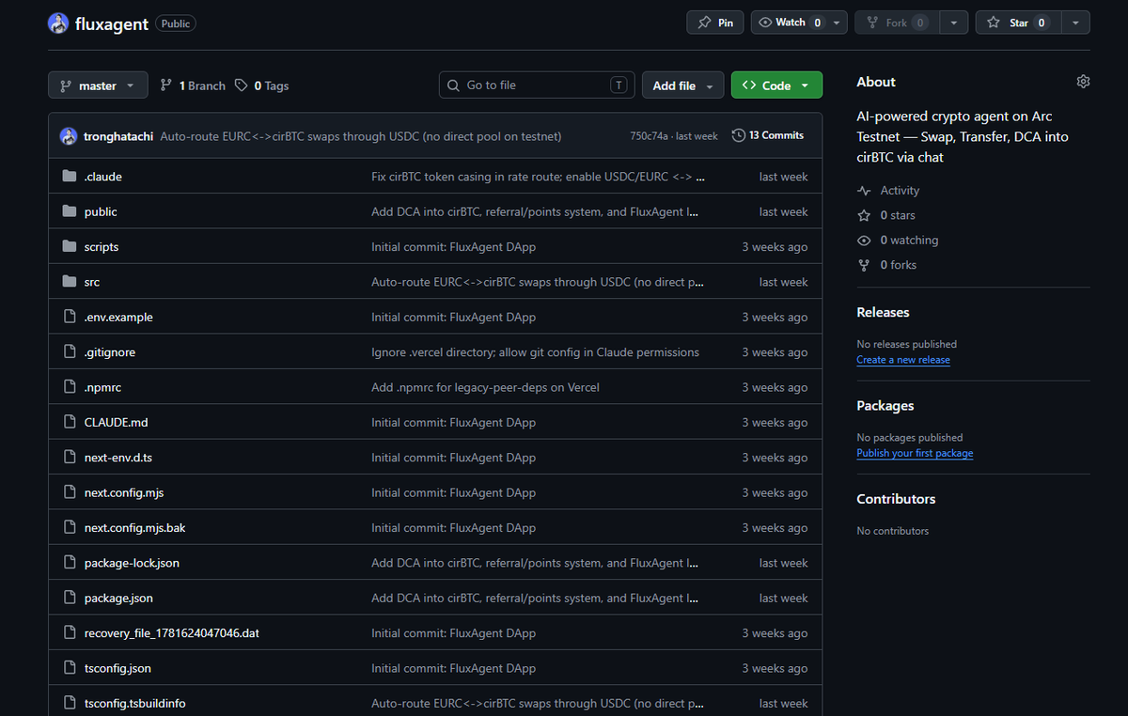1128x716 pixels.
Task: Click the stars icon in About
Action: click(864, 215)
